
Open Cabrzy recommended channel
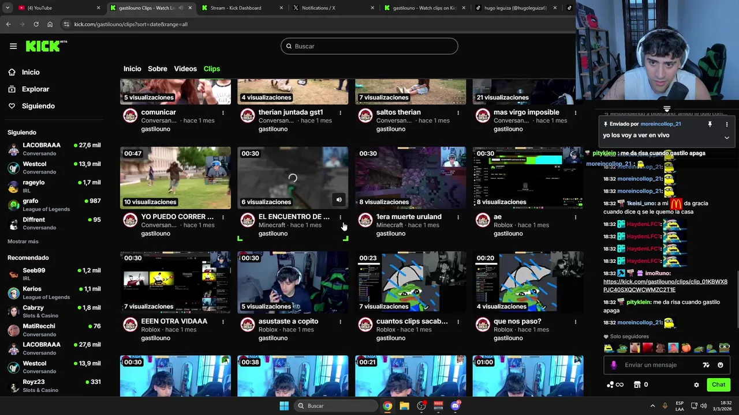[x=54, y=311]
